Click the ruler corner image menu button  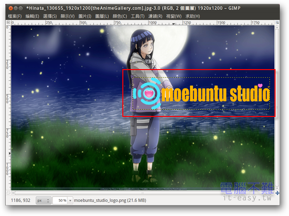(x=7, y=23)
